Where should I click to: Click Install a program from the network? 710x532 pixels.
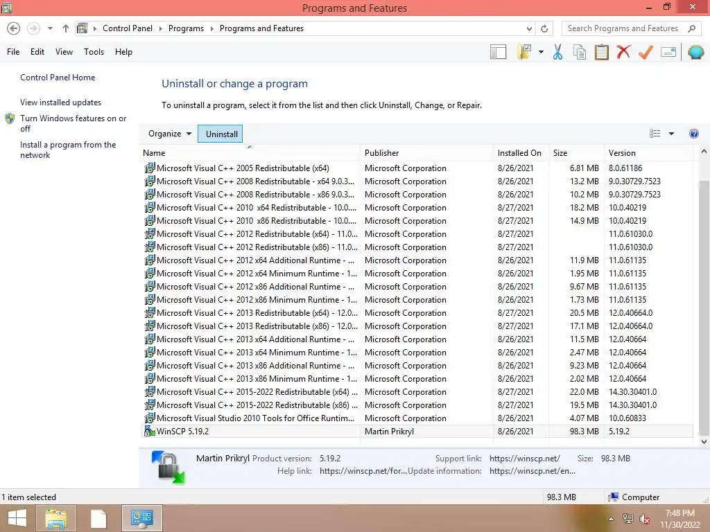[68, 150]
